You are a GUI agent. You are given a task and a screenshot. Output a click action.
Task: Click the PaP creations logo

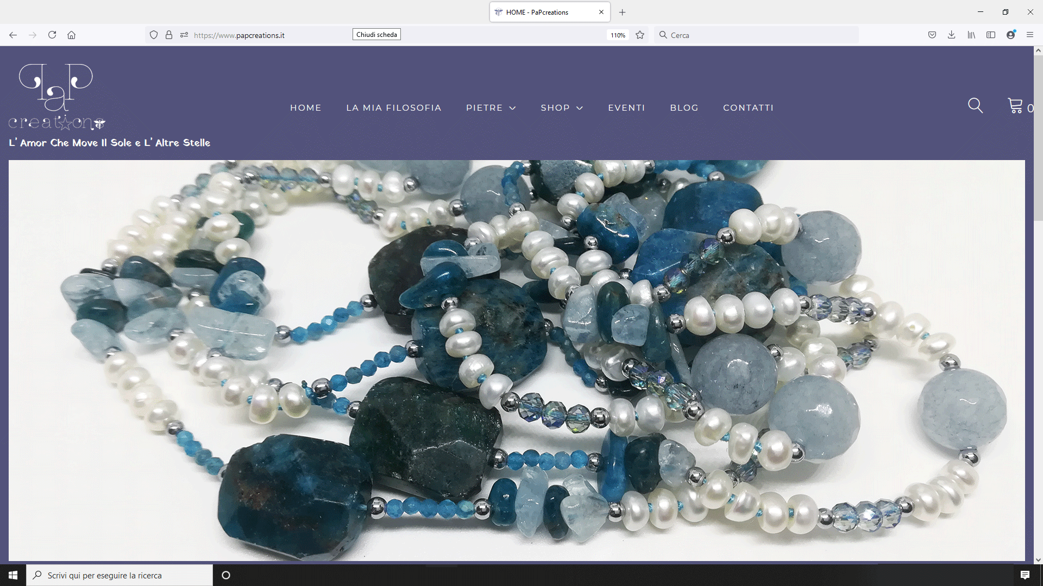pos(56,97)
